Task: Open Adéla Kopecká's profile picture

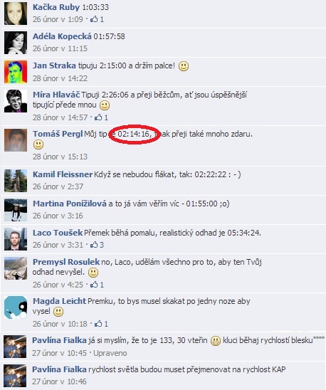Action: coord(16,43)
